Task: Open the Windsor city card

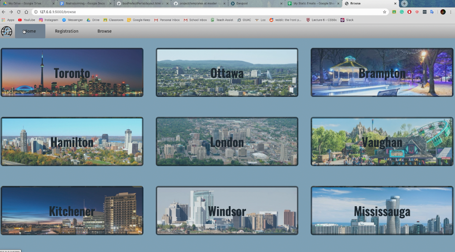Action: click(227, 211)
